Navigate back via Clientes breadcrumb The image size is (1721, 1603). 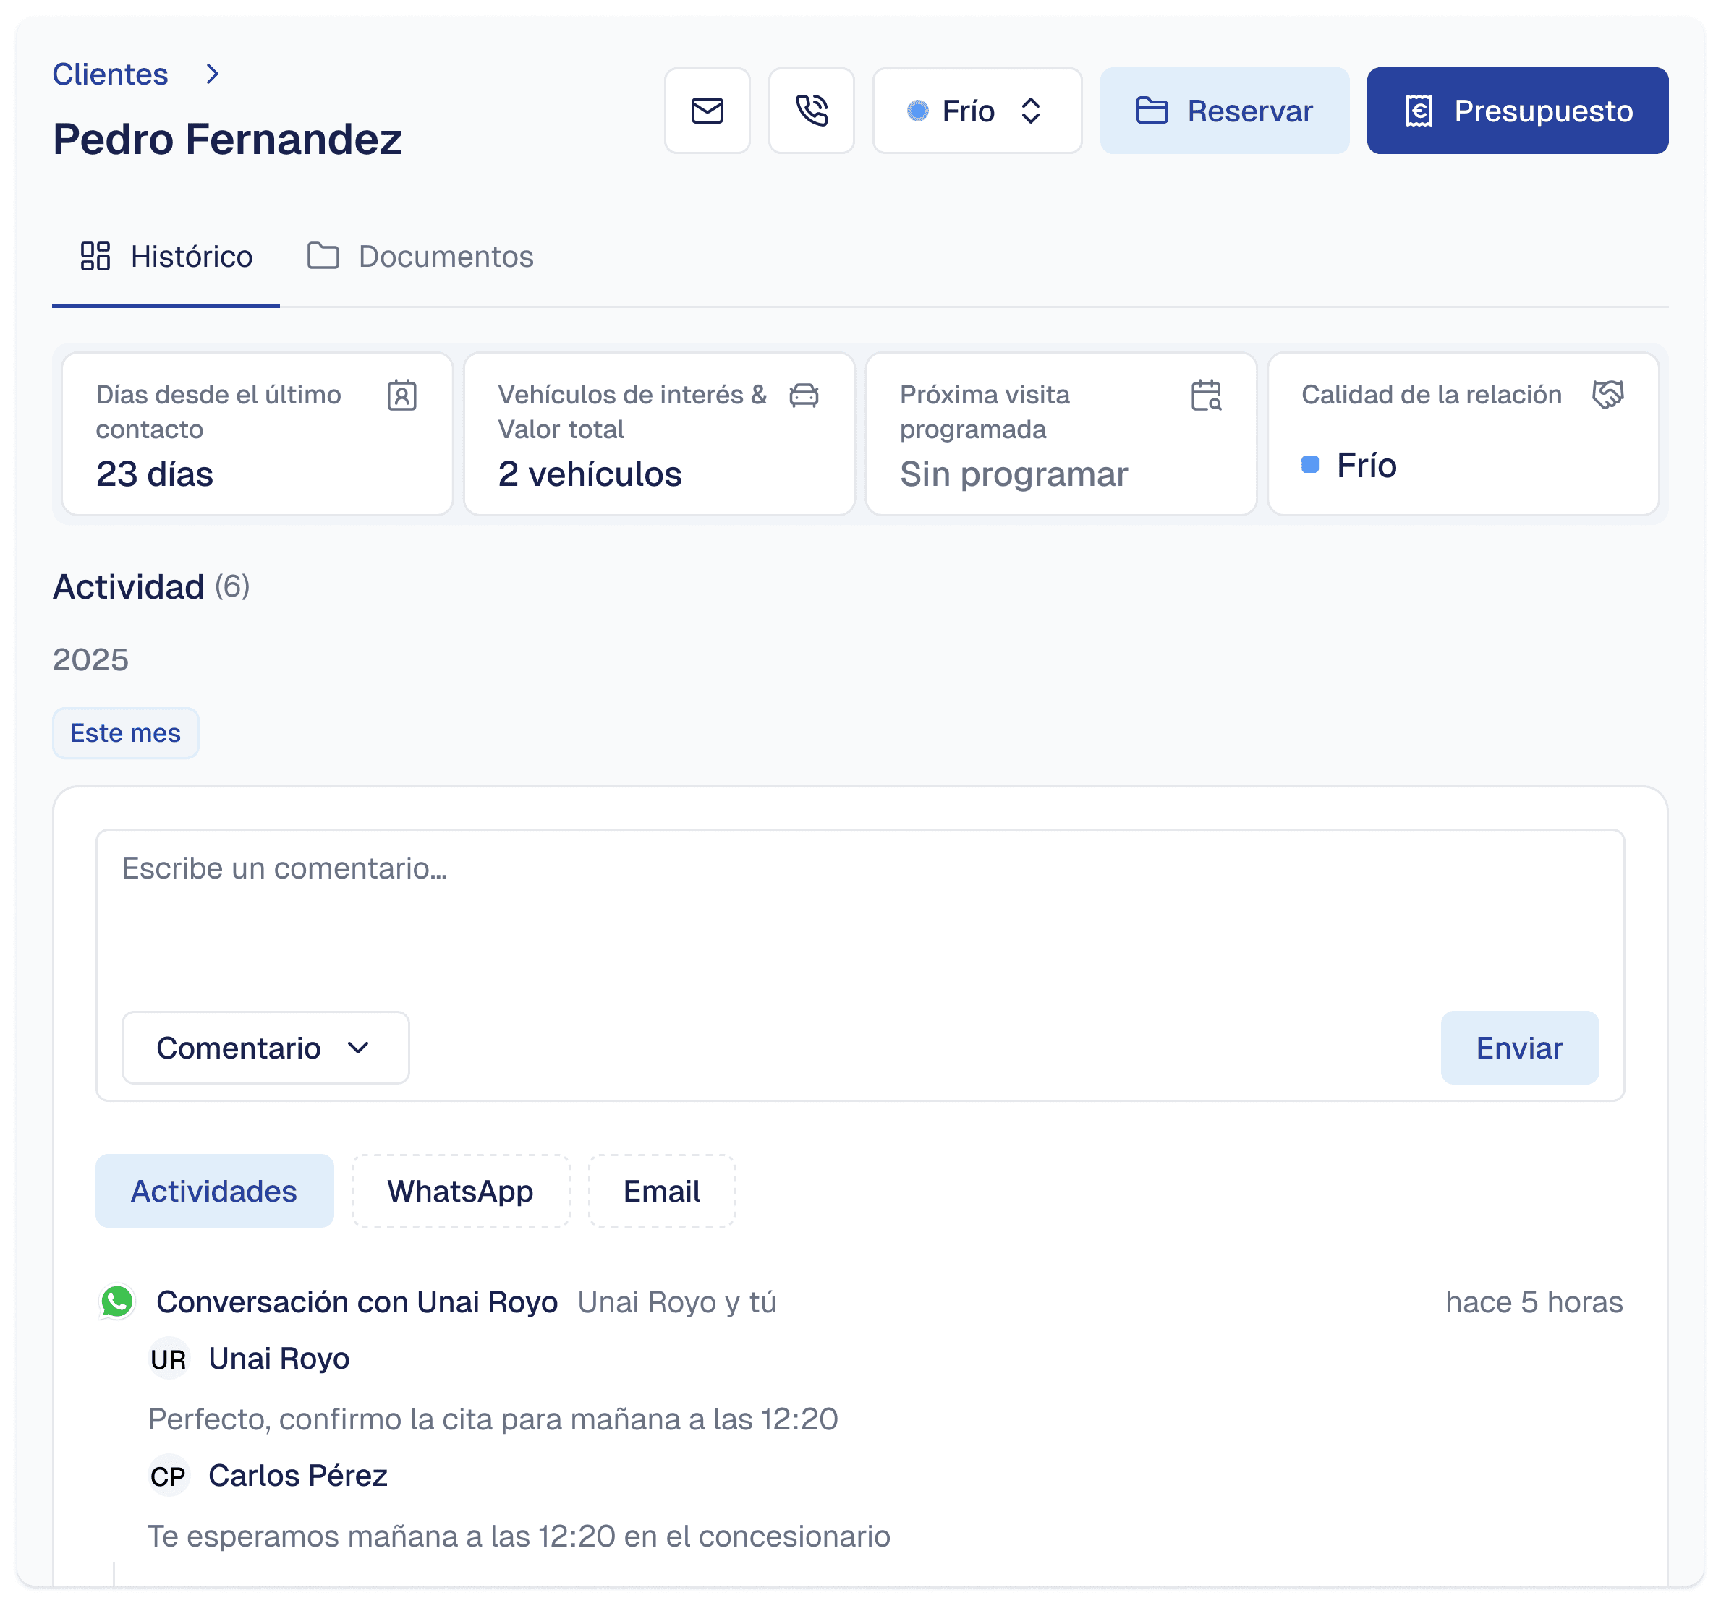click(110, 74)
